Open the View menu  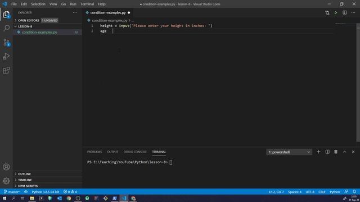click(53, 4)
